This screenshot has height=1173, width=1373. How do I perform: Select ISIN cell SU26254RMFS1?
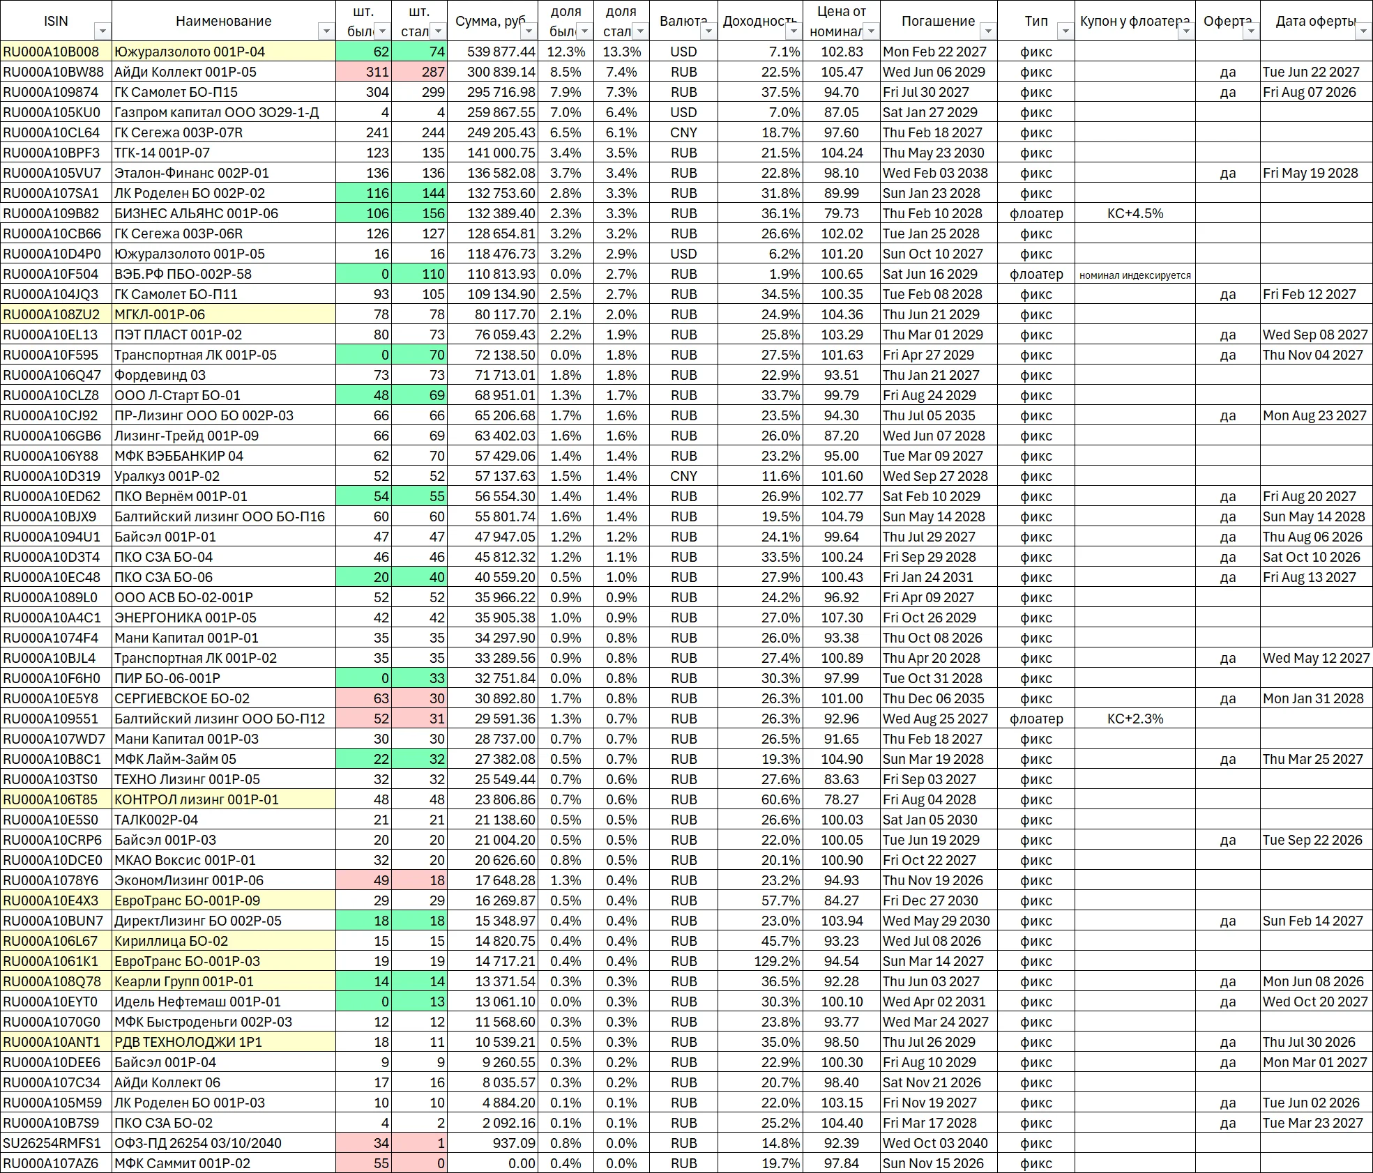56,1143
